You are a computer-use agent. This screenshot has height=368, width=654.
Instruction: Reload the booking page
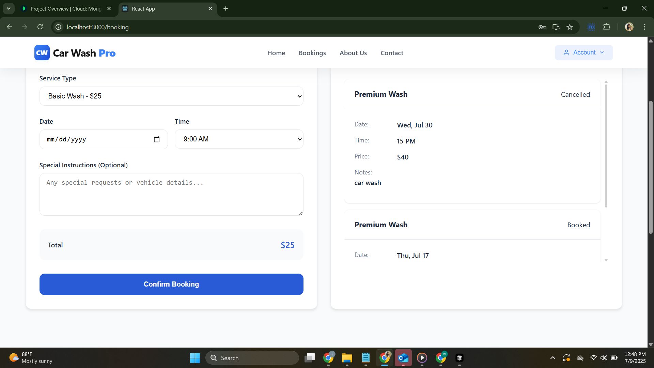[40, 27]
